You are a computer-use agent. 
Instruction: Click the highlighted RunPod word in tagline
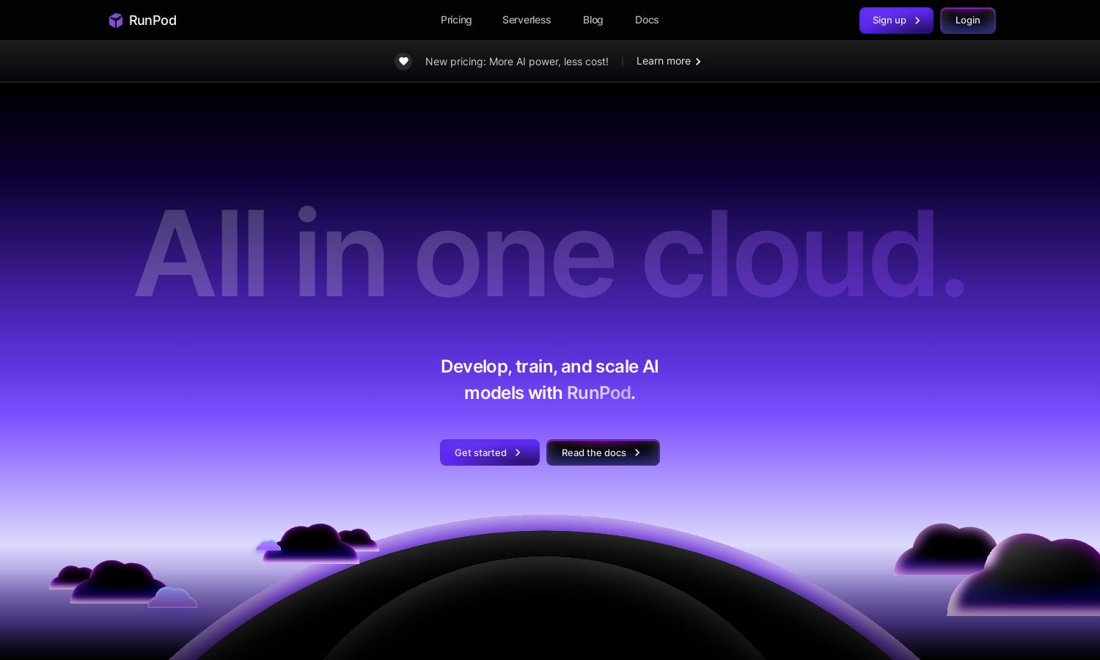(598, 393)
